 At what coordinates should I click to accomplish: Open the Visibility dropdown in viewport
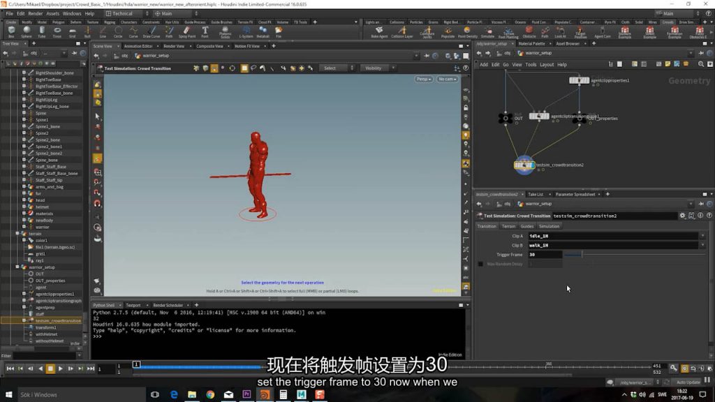[378, 68]
